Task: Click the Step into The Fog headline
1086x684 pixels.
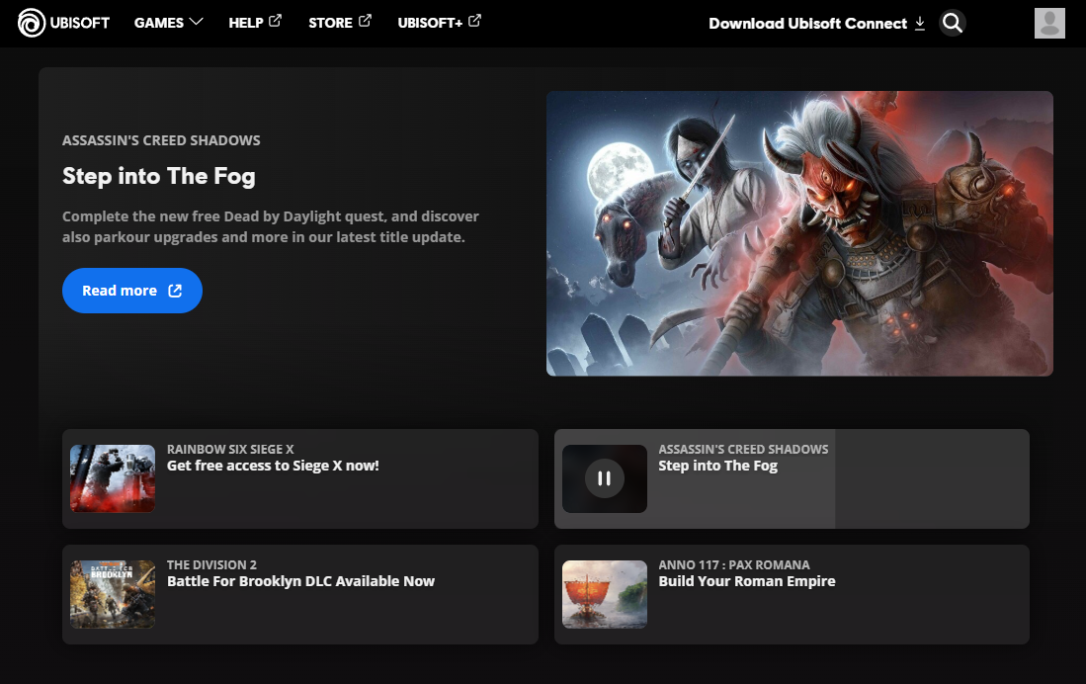Action: [x=159, y=177]
